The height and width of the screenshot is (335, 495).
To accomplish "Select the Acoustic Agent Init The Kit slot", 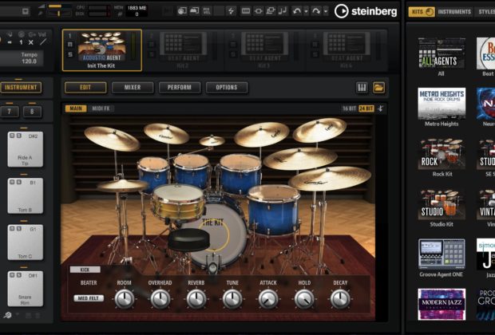I will click(102, 50).
